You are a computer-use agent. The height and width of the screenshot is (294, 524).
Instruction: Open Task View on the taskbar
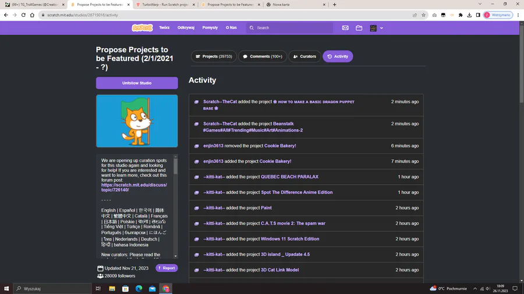(98, 289)
